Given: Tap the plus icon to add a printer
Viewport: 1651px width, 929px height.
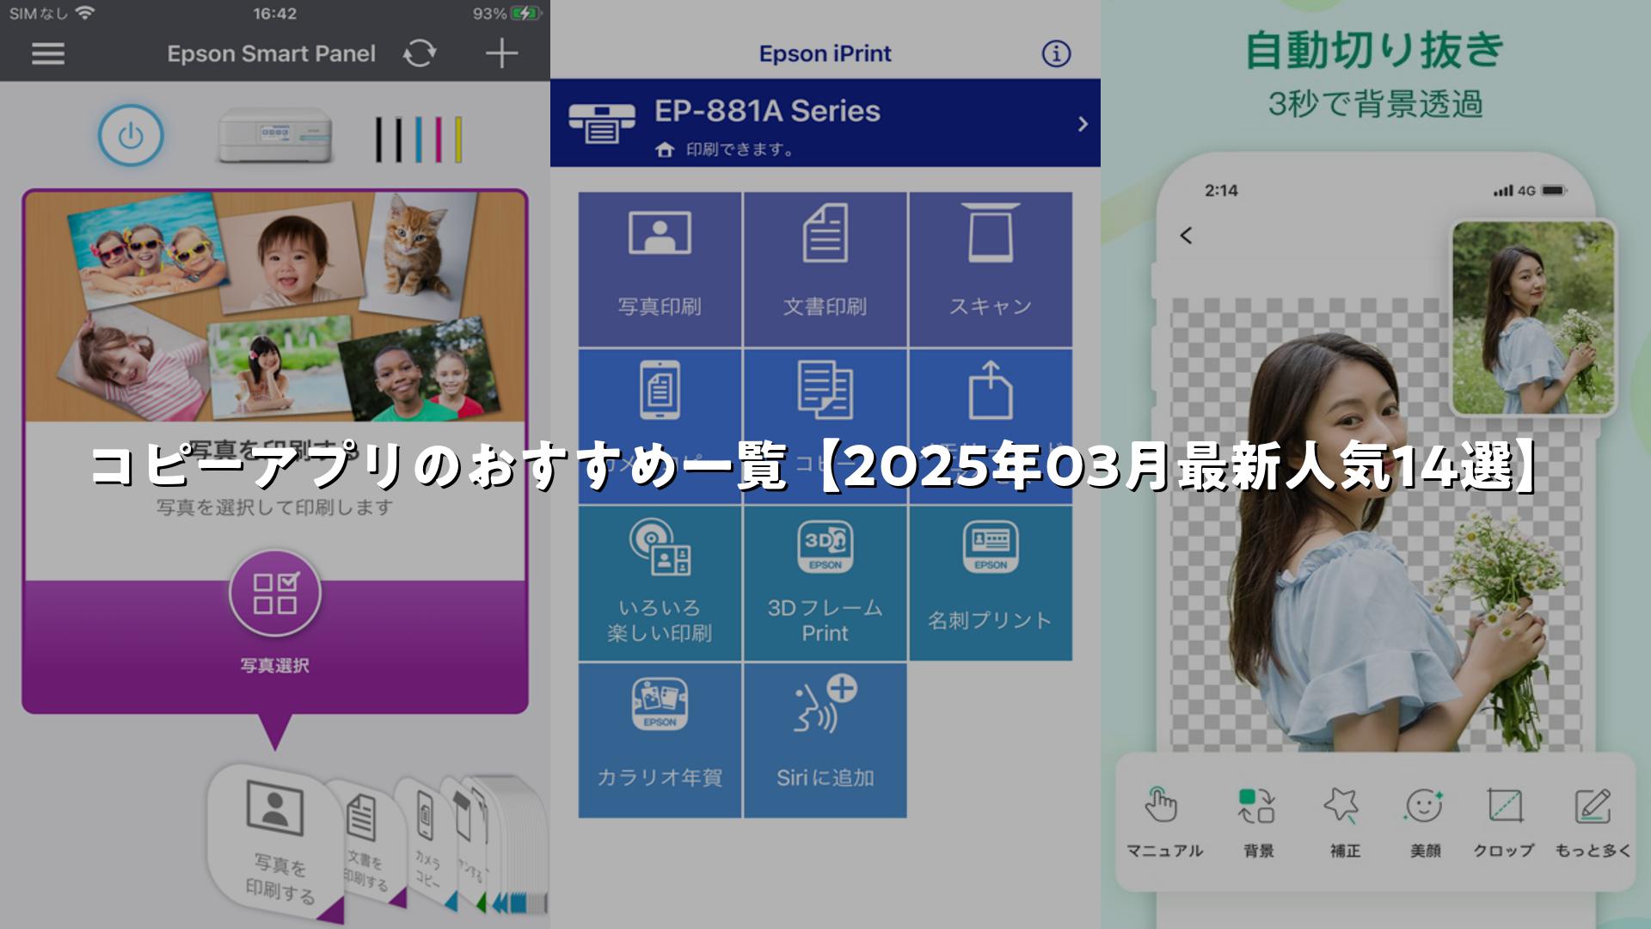Looking at the screenshot, I should 501,53.
